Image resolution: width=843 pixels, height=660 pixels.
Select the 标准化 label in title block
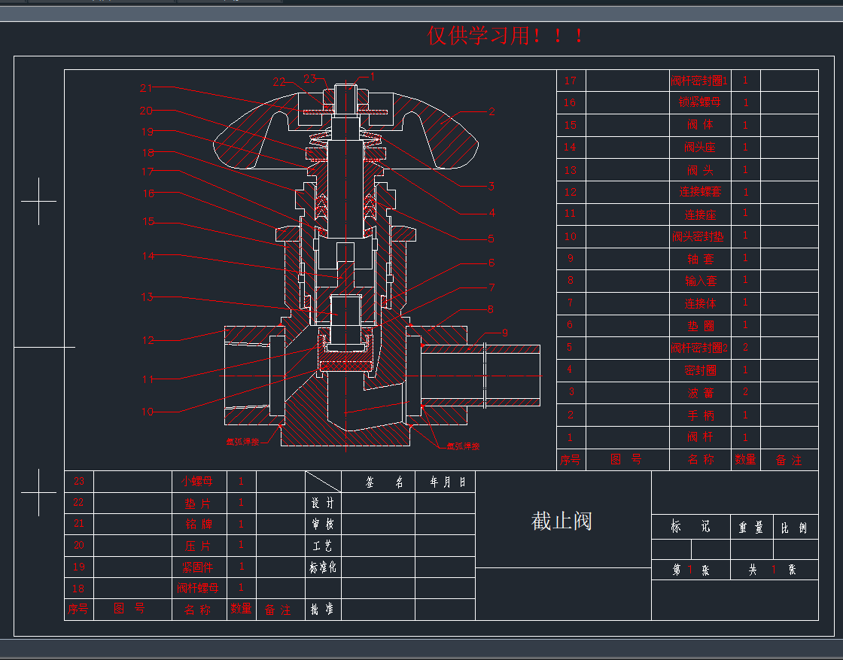point(323,567)
